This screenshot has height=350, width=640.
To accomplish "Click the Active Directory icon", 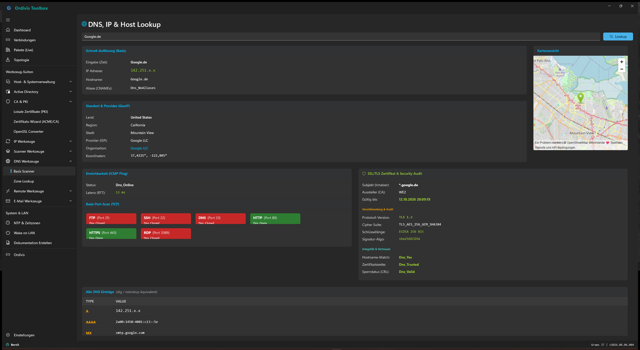I will 8,92.
